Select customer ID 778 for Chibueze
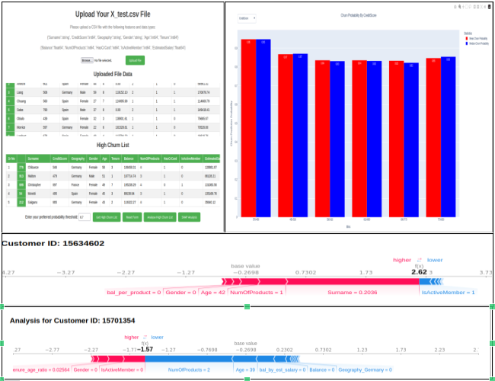Image resolution: width=495 pixels, height=381 pixels. (x=21, y=166)
